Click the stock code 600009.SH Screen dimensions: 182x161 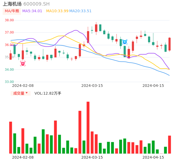pos(36,4)
